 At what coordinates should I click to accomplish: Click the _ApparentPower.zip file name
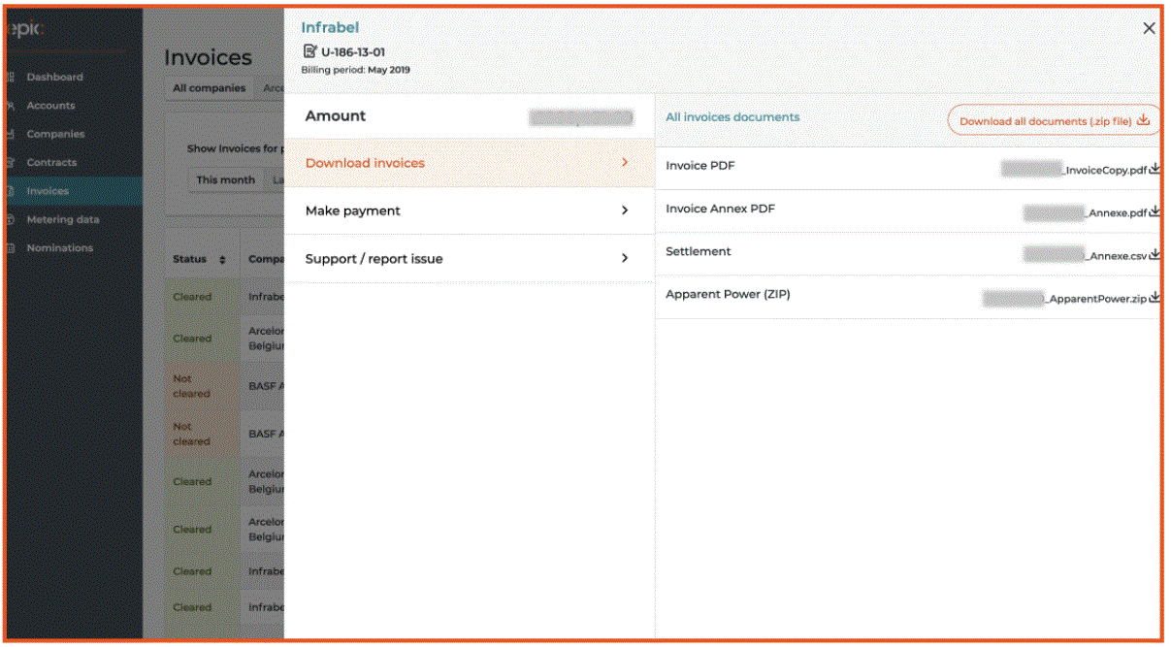click(1095, 299)
